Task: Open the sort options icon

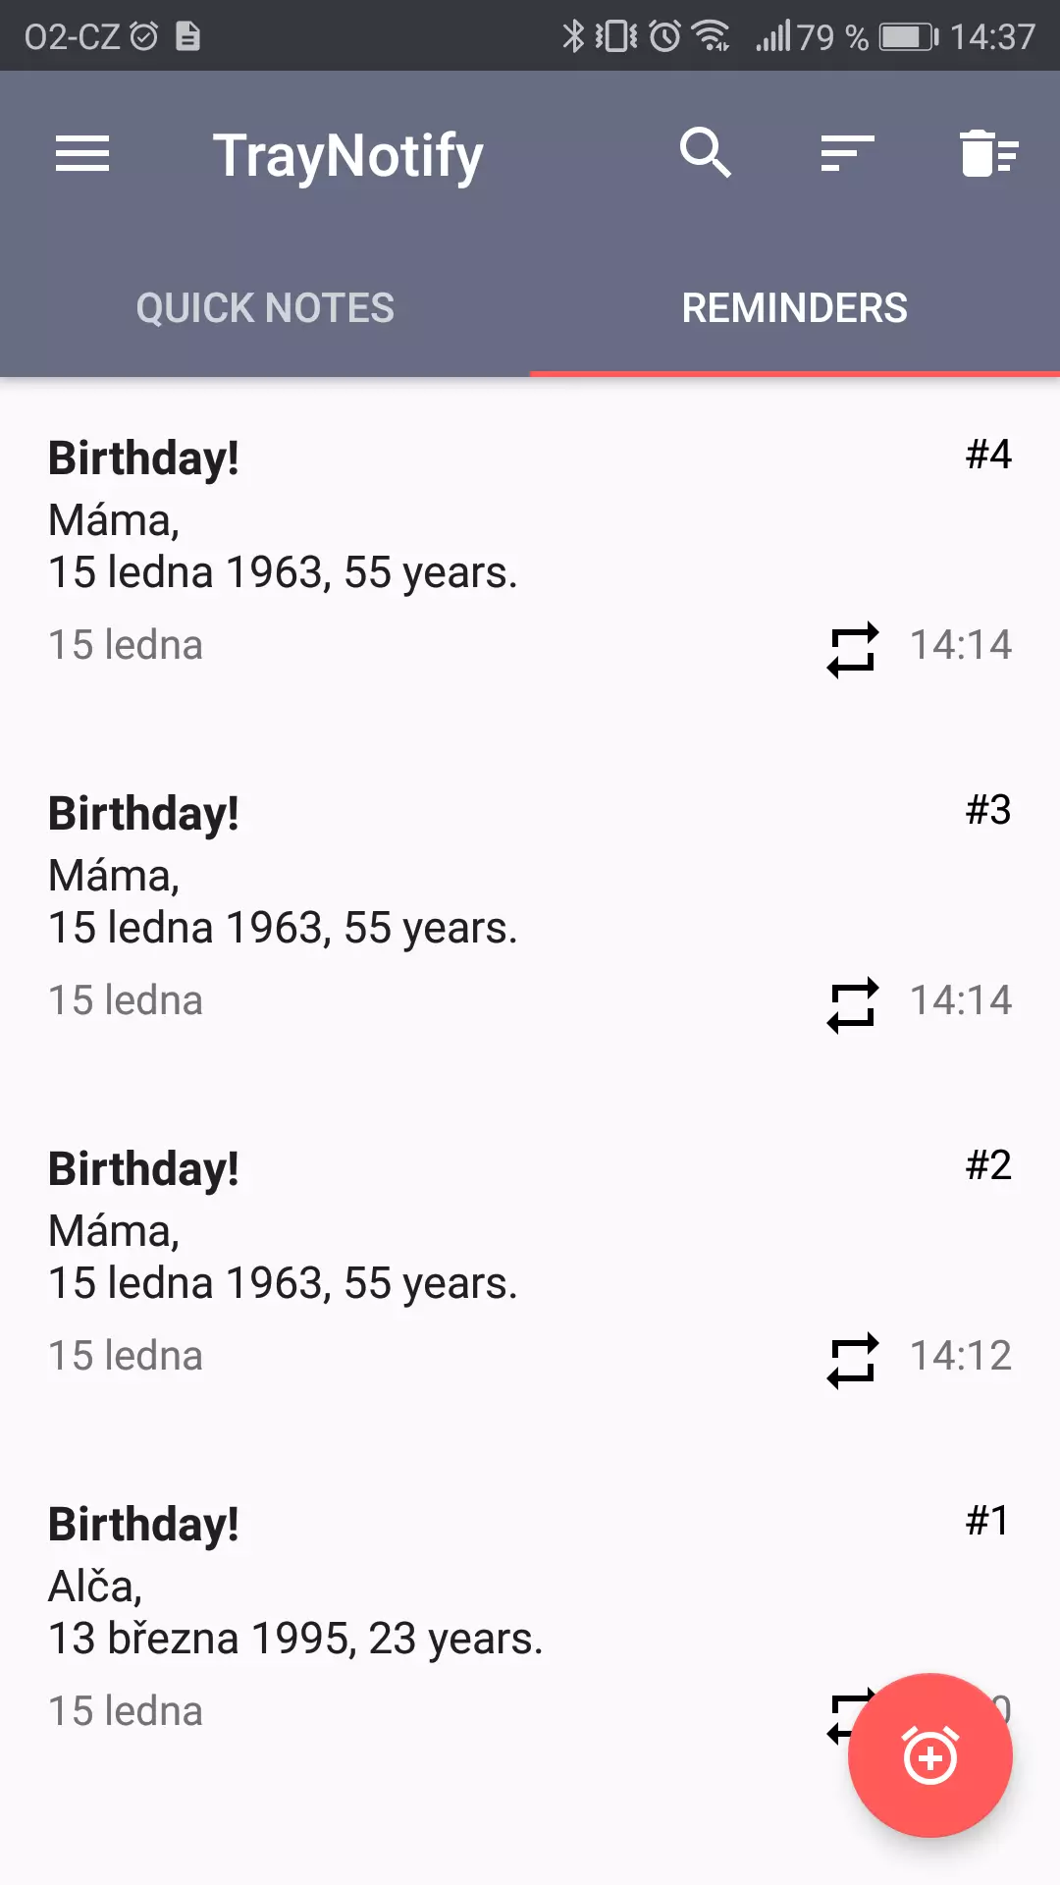Action: click(847, 154)
